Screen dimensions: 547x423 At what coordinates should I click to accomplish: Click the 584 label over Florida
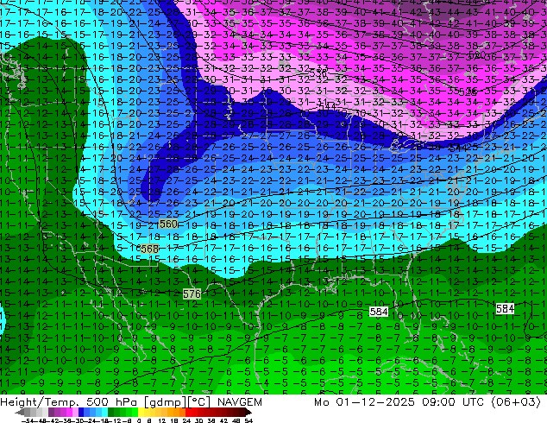(379, 312)
